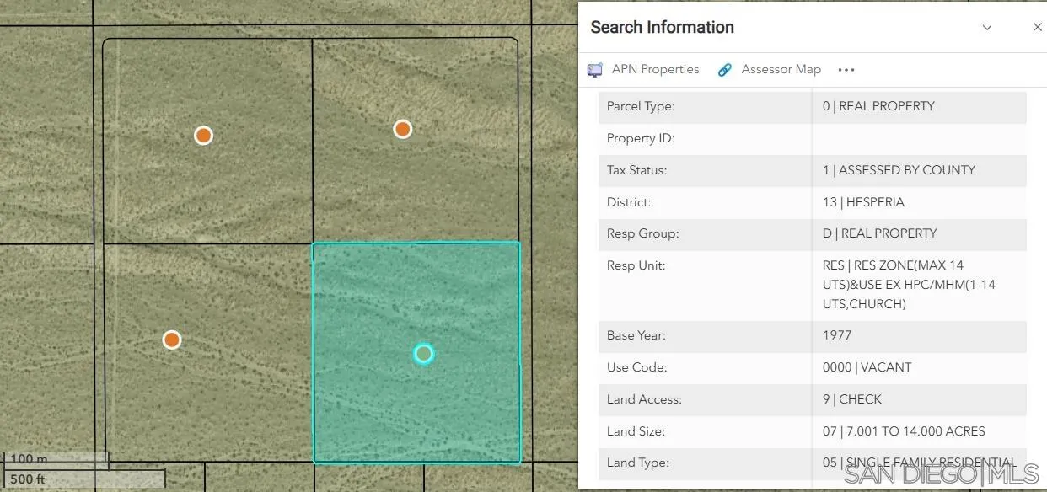The height and width of the screenshot is (492, 1047).
Task: Select the Land Size 7.001 to 14.000 acres value
Action: click(904, 431)
